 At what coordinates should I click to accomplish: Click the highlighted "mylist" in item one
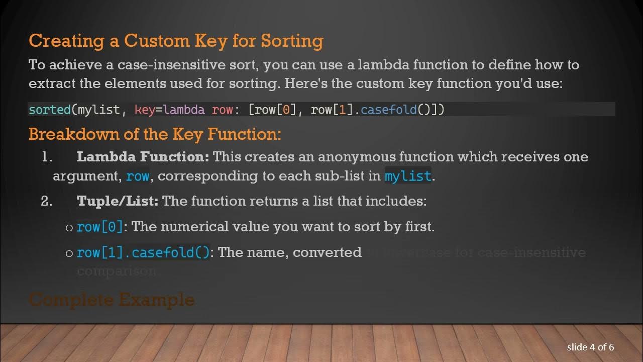[408, 176]
